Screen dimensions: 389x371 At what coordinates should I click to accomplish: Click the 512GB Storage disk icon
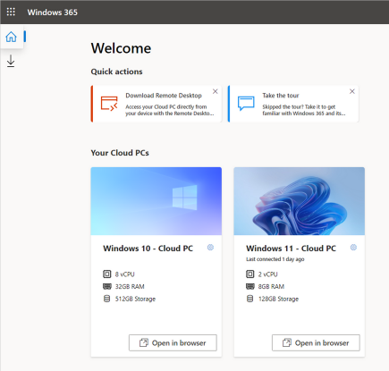106,299
